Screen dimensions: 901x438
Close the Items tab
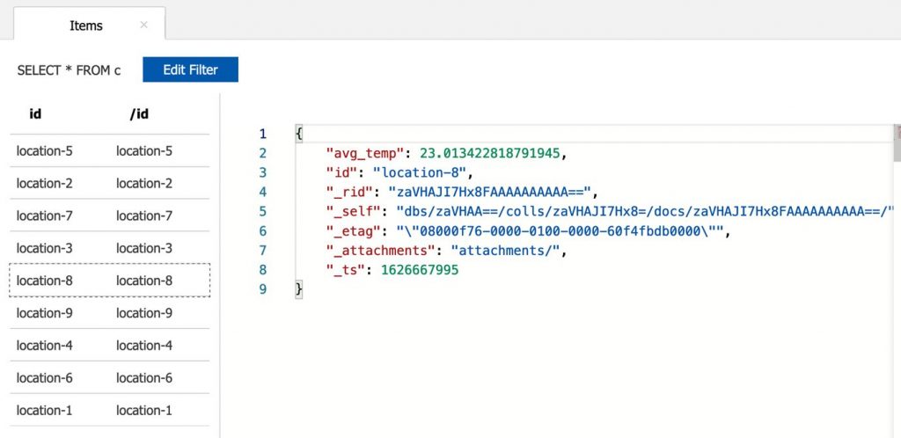click(x=144, y=26)
